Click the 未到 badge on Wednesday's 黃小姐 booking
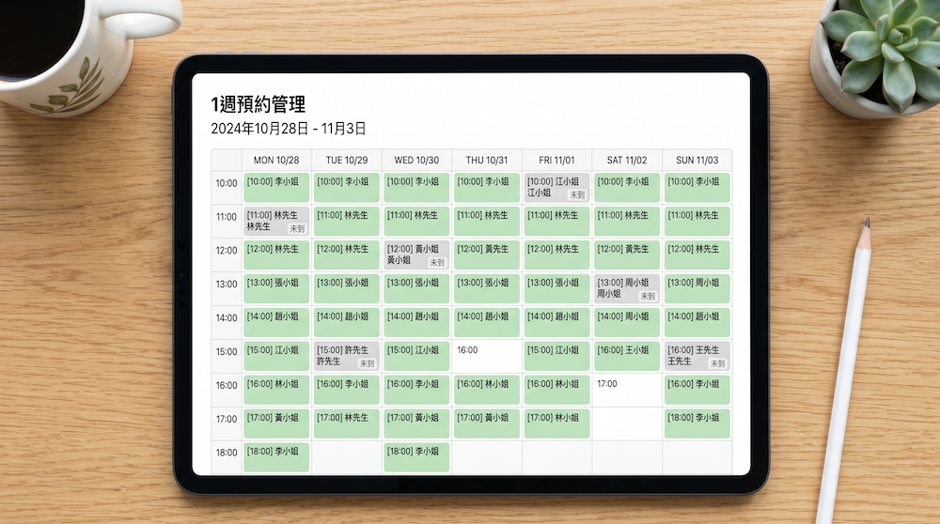The image size is (940, 524). pos(437,262)
